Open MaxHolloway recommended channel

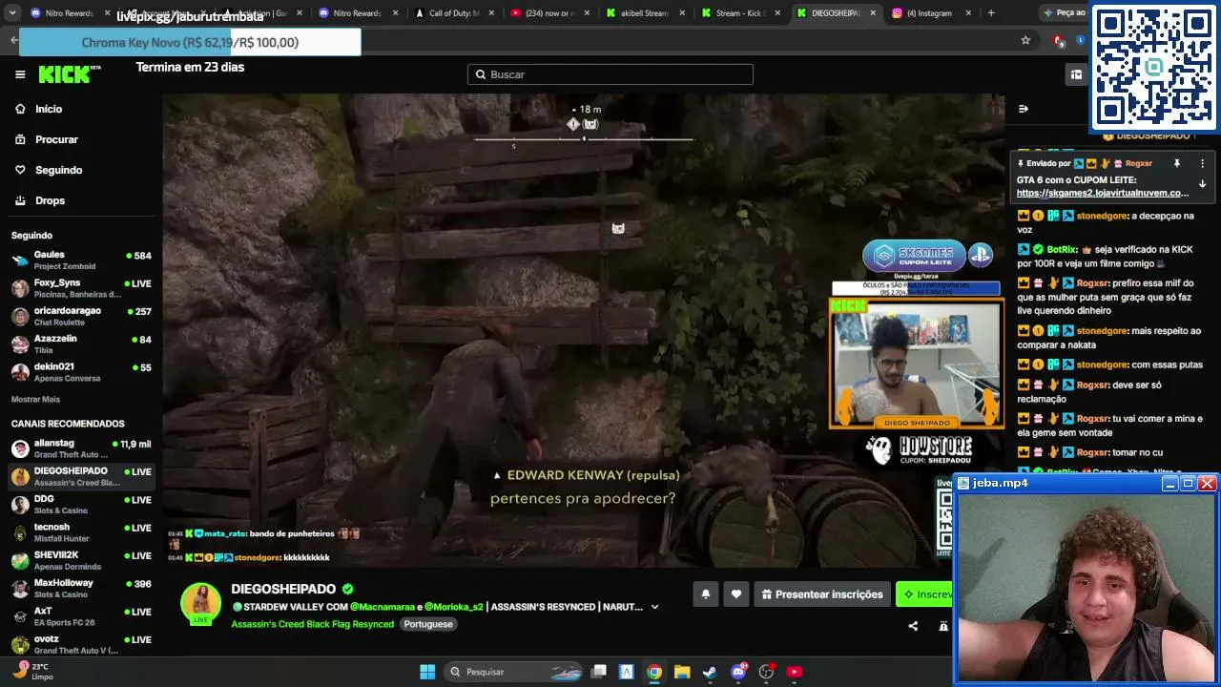[81, 588]
